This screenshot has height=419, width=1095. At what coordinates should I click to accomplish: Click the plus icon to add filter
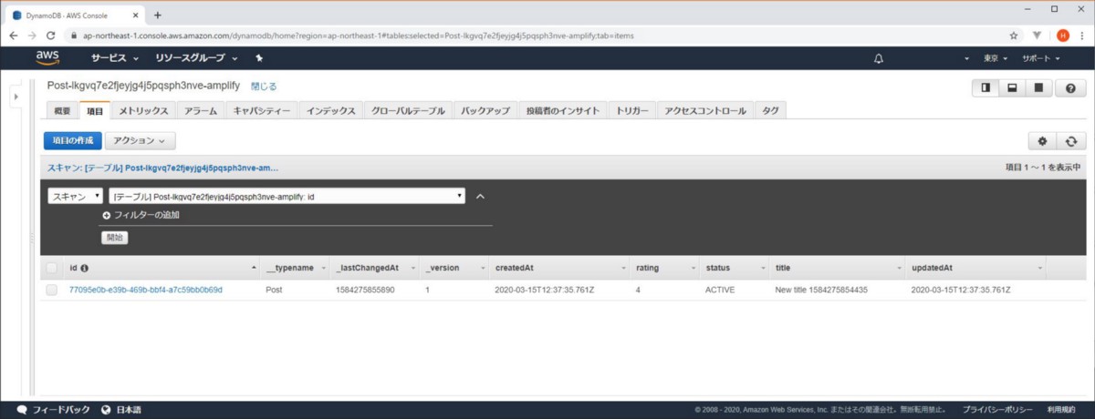click(107, 215)
